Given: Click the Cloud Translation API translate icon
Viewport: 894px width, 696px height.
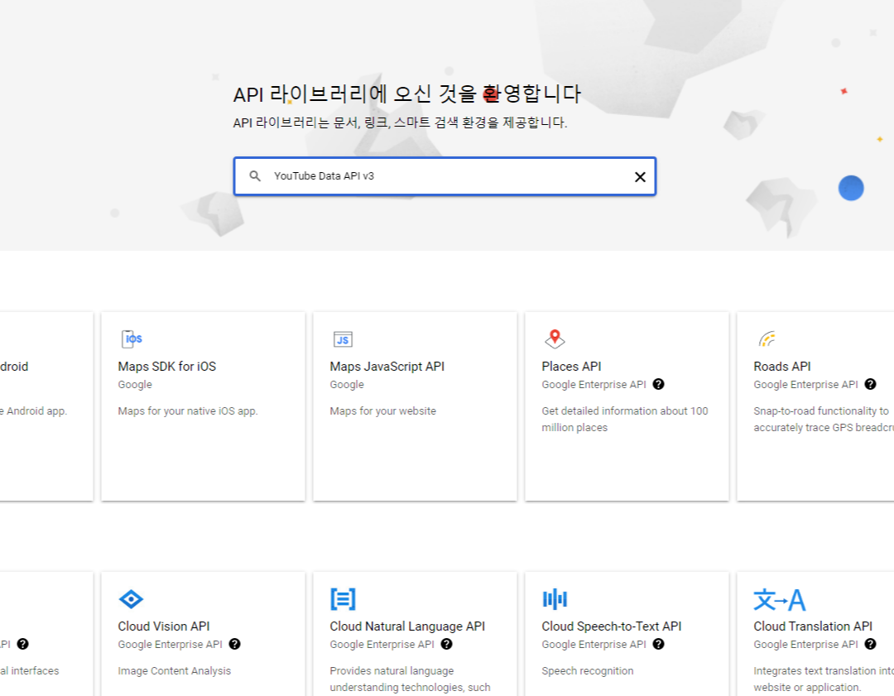Looking at the screenshot, I should point(779,600).
